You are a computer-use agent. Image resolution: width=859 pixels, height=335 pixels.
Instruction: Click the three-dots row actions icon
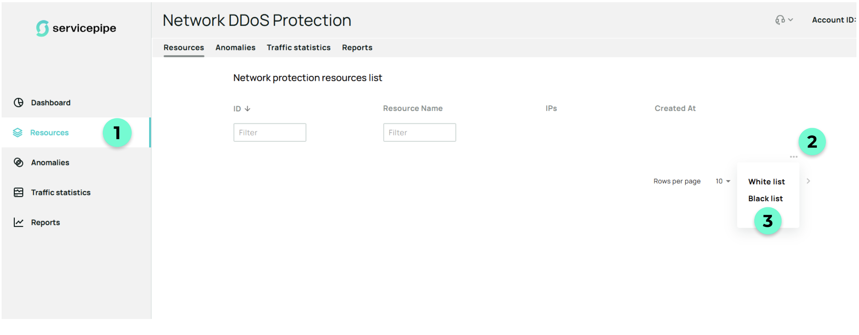pos(793,157)
